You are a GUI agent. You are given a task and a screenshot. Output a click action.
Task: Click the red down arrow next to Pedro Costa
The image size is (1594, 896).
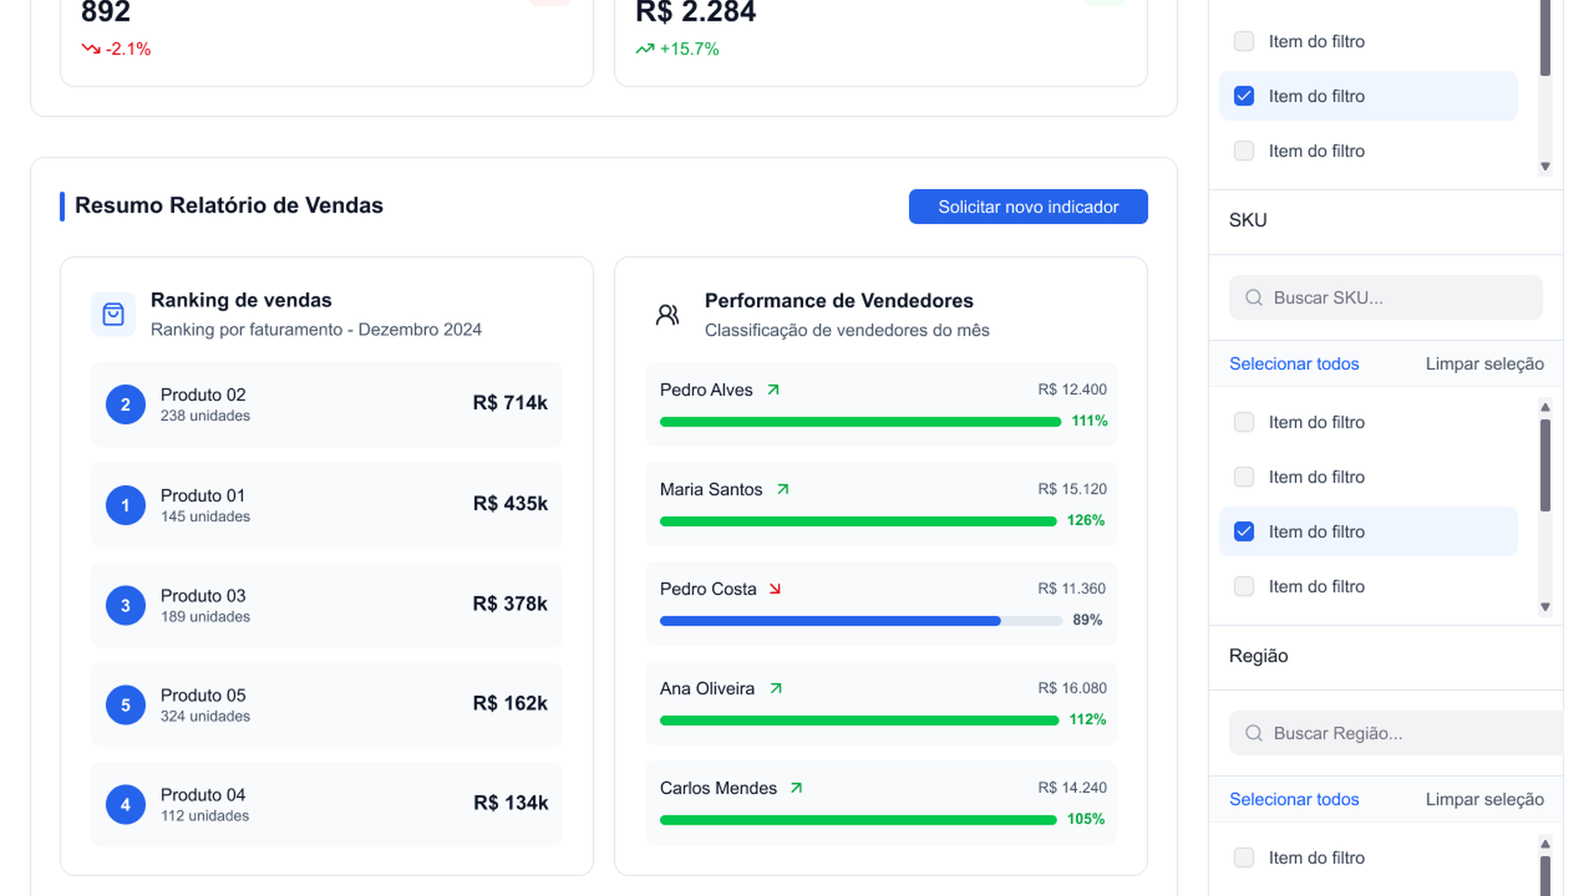click(x=775, y=589)
